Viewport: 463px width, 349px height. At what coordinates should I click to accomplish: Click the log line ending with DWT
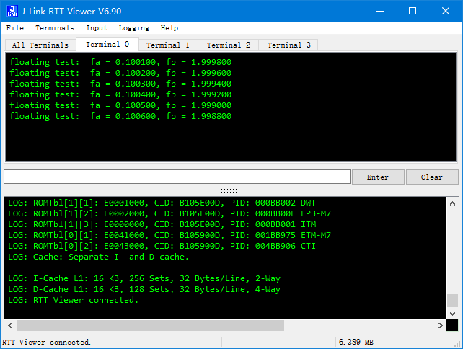point(162,203)
